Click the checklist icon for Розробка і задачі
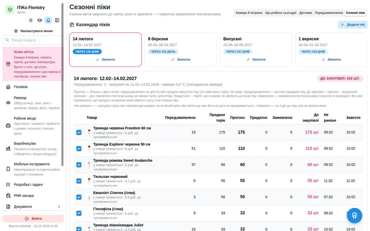The image size is (370, 231). (x=8, y=184)
